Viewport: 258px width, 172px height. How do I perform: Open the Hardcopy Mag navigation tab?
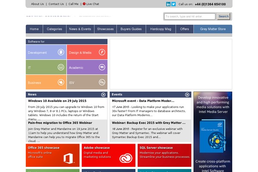click(x=161, y=29)
